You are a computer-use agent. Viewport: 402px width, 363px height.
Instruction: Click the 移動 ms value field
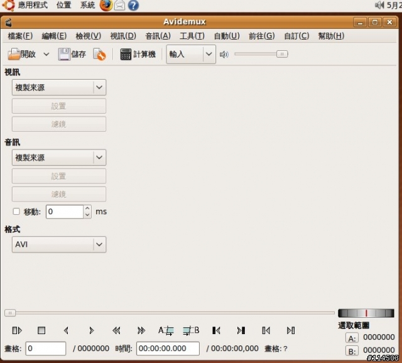pos(65,212)
